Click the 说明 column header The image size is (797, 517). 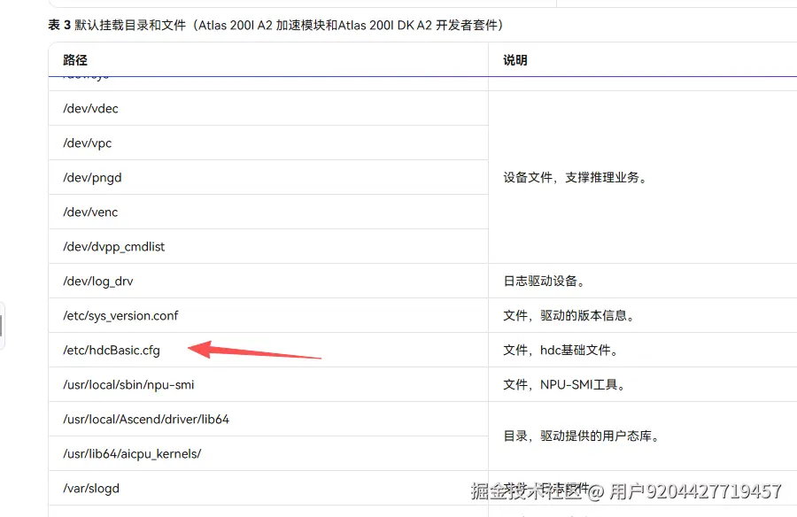[643, 60]
